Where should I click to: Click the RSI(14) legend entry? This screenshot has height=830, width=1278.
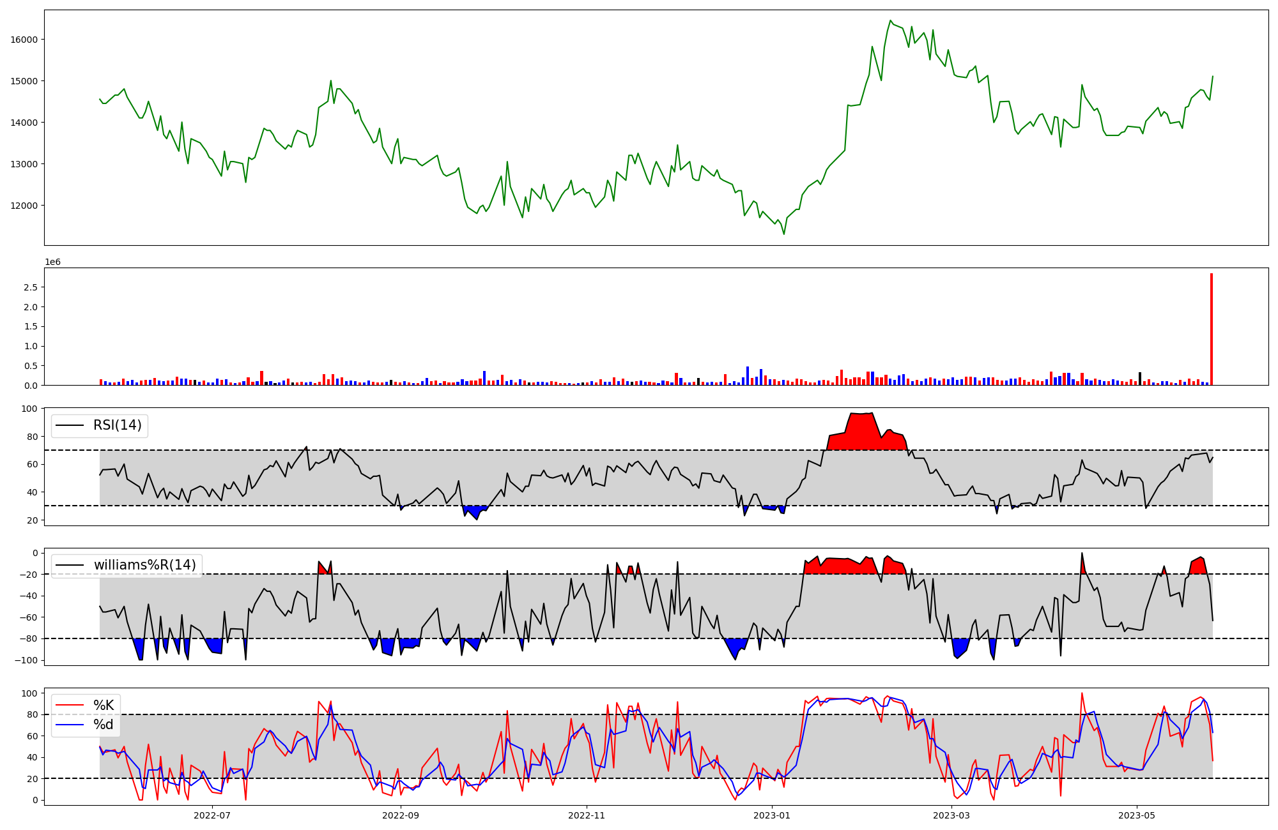pos(118,425)
